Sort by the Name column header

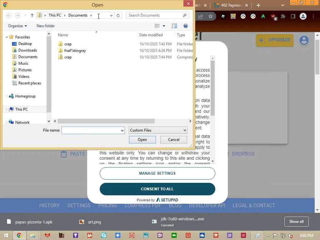pyautogui.click(x=62, y=35)
